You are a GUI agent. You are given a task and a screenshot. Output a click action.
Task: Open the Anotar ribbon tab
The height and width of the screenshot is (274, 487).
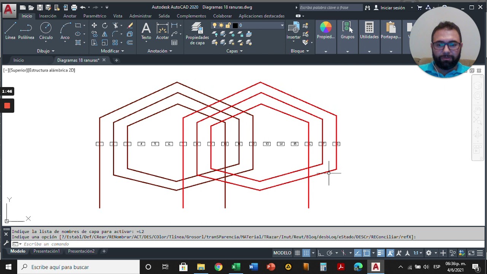tap(70, 16)
